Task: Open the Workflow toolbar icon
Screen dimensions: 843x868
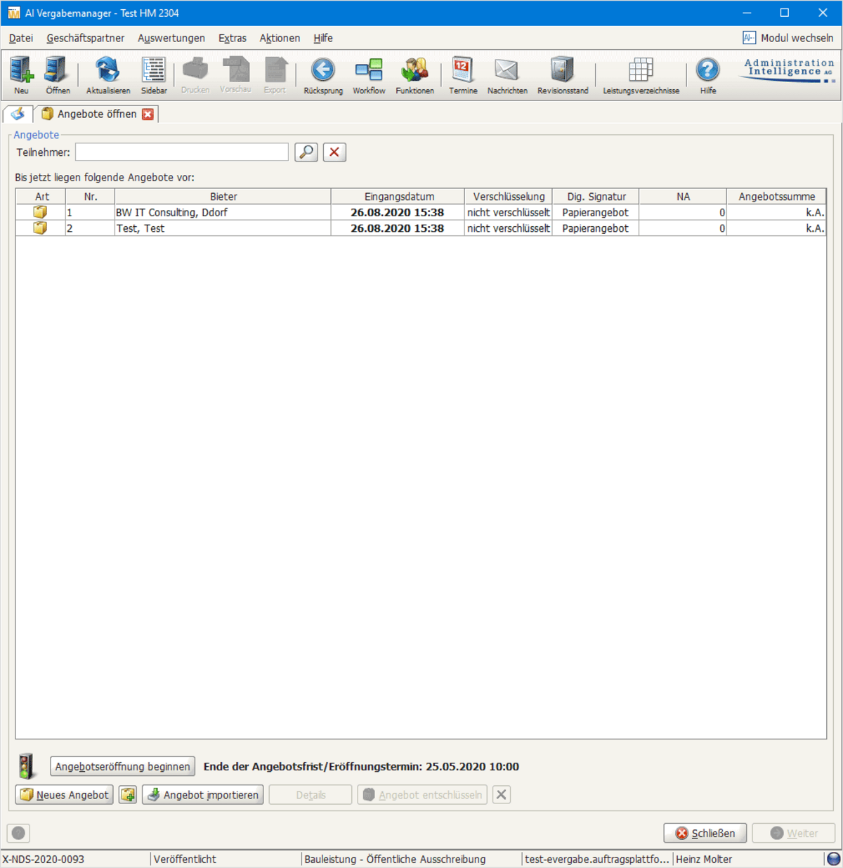Action: (x=369, y=74)
